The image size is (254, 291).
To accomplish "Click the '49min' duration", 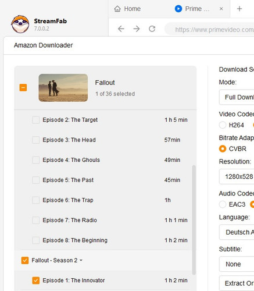I will [172, 160].
